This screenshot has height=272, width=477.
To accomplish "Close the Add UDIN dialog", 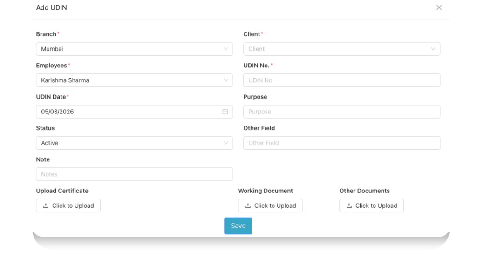I will (x=438, y=7).
